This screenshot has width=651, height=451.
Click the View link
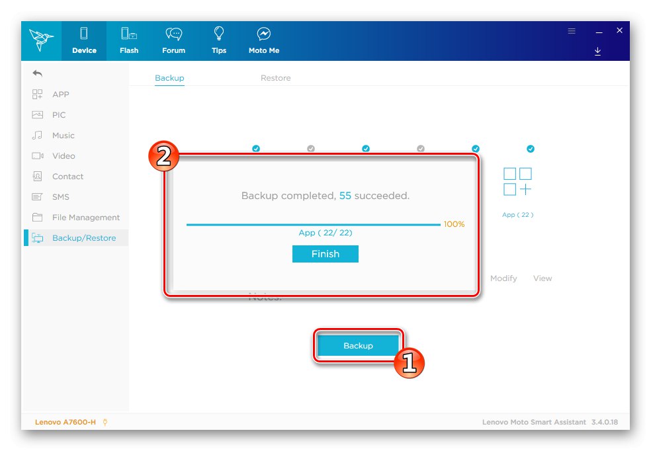click(542, 278)
